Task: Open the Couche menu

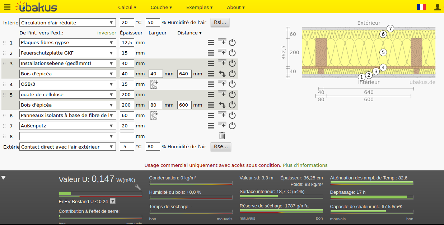Action: pos(161,7)
